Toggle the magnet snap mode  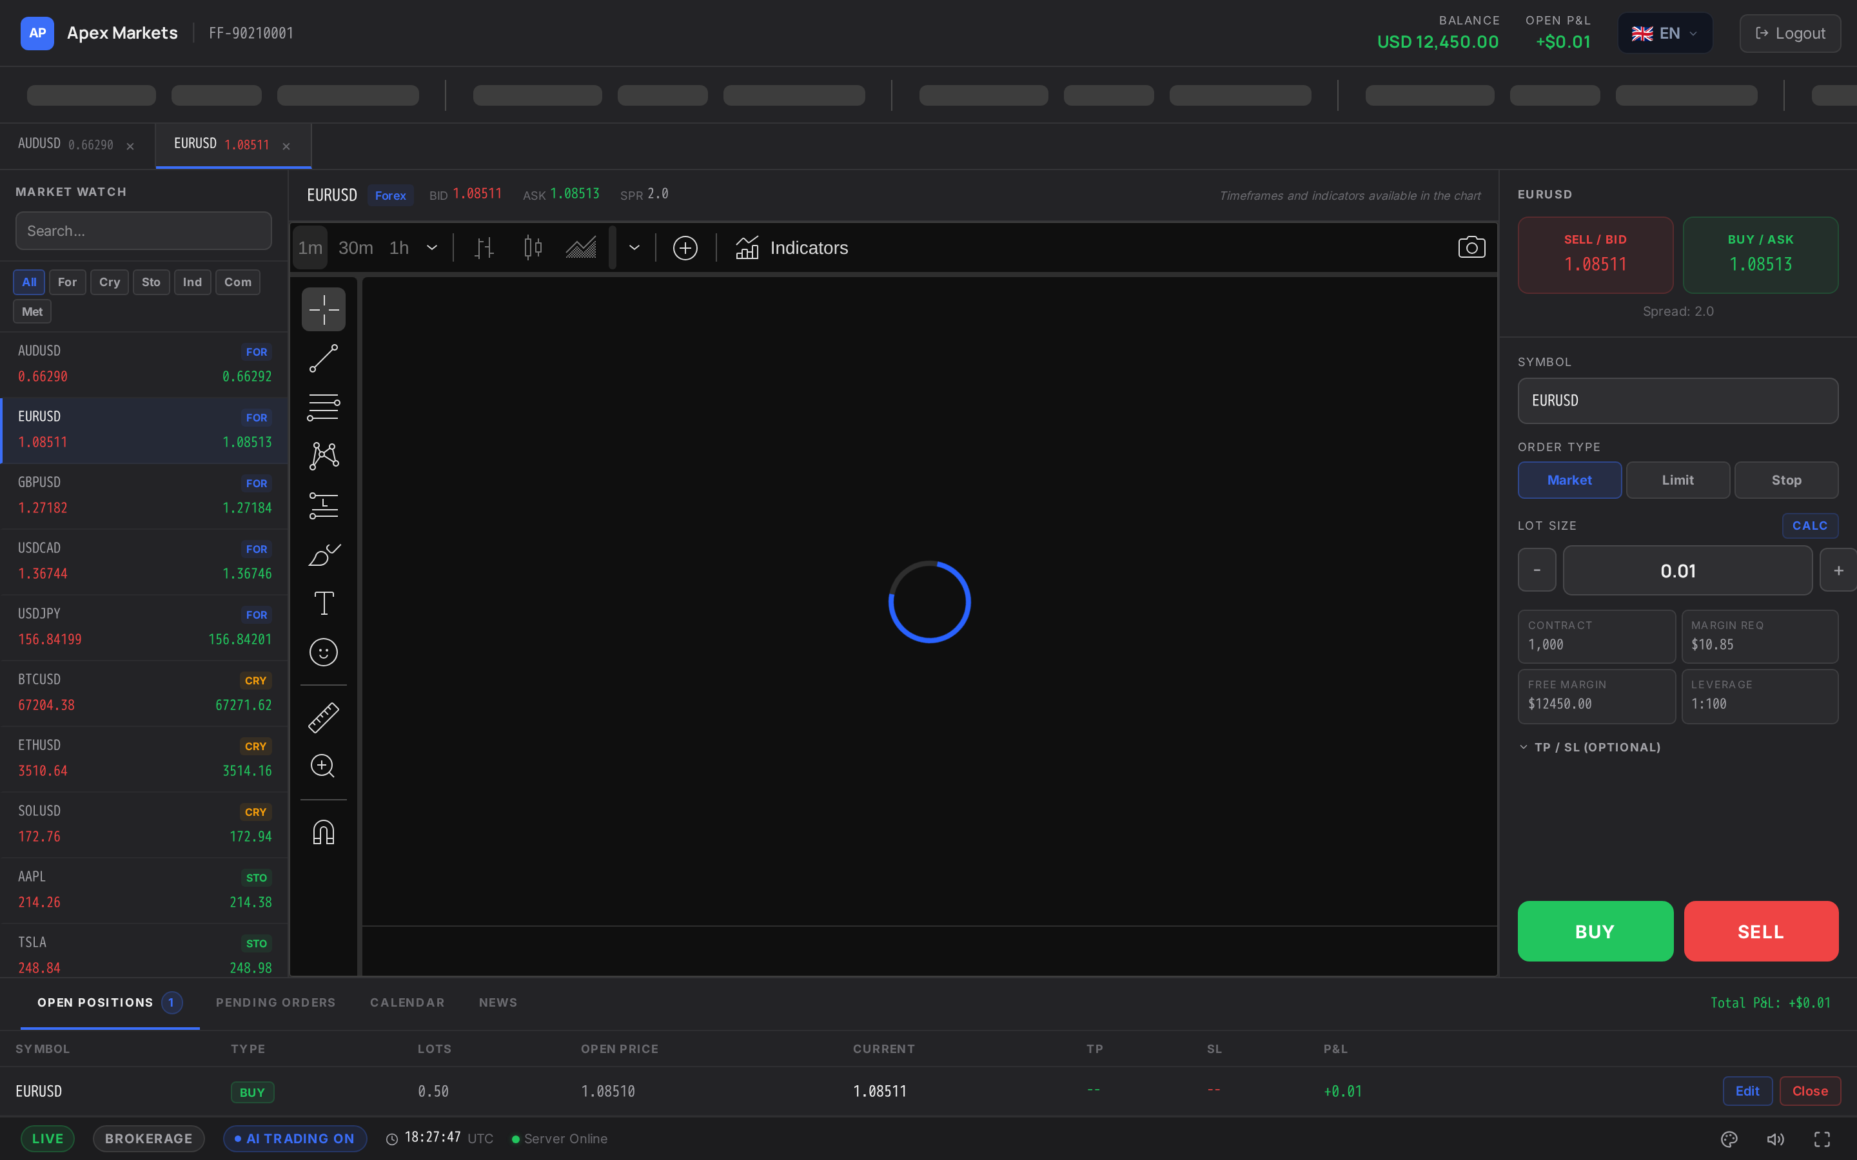click(x=323, y=833)
